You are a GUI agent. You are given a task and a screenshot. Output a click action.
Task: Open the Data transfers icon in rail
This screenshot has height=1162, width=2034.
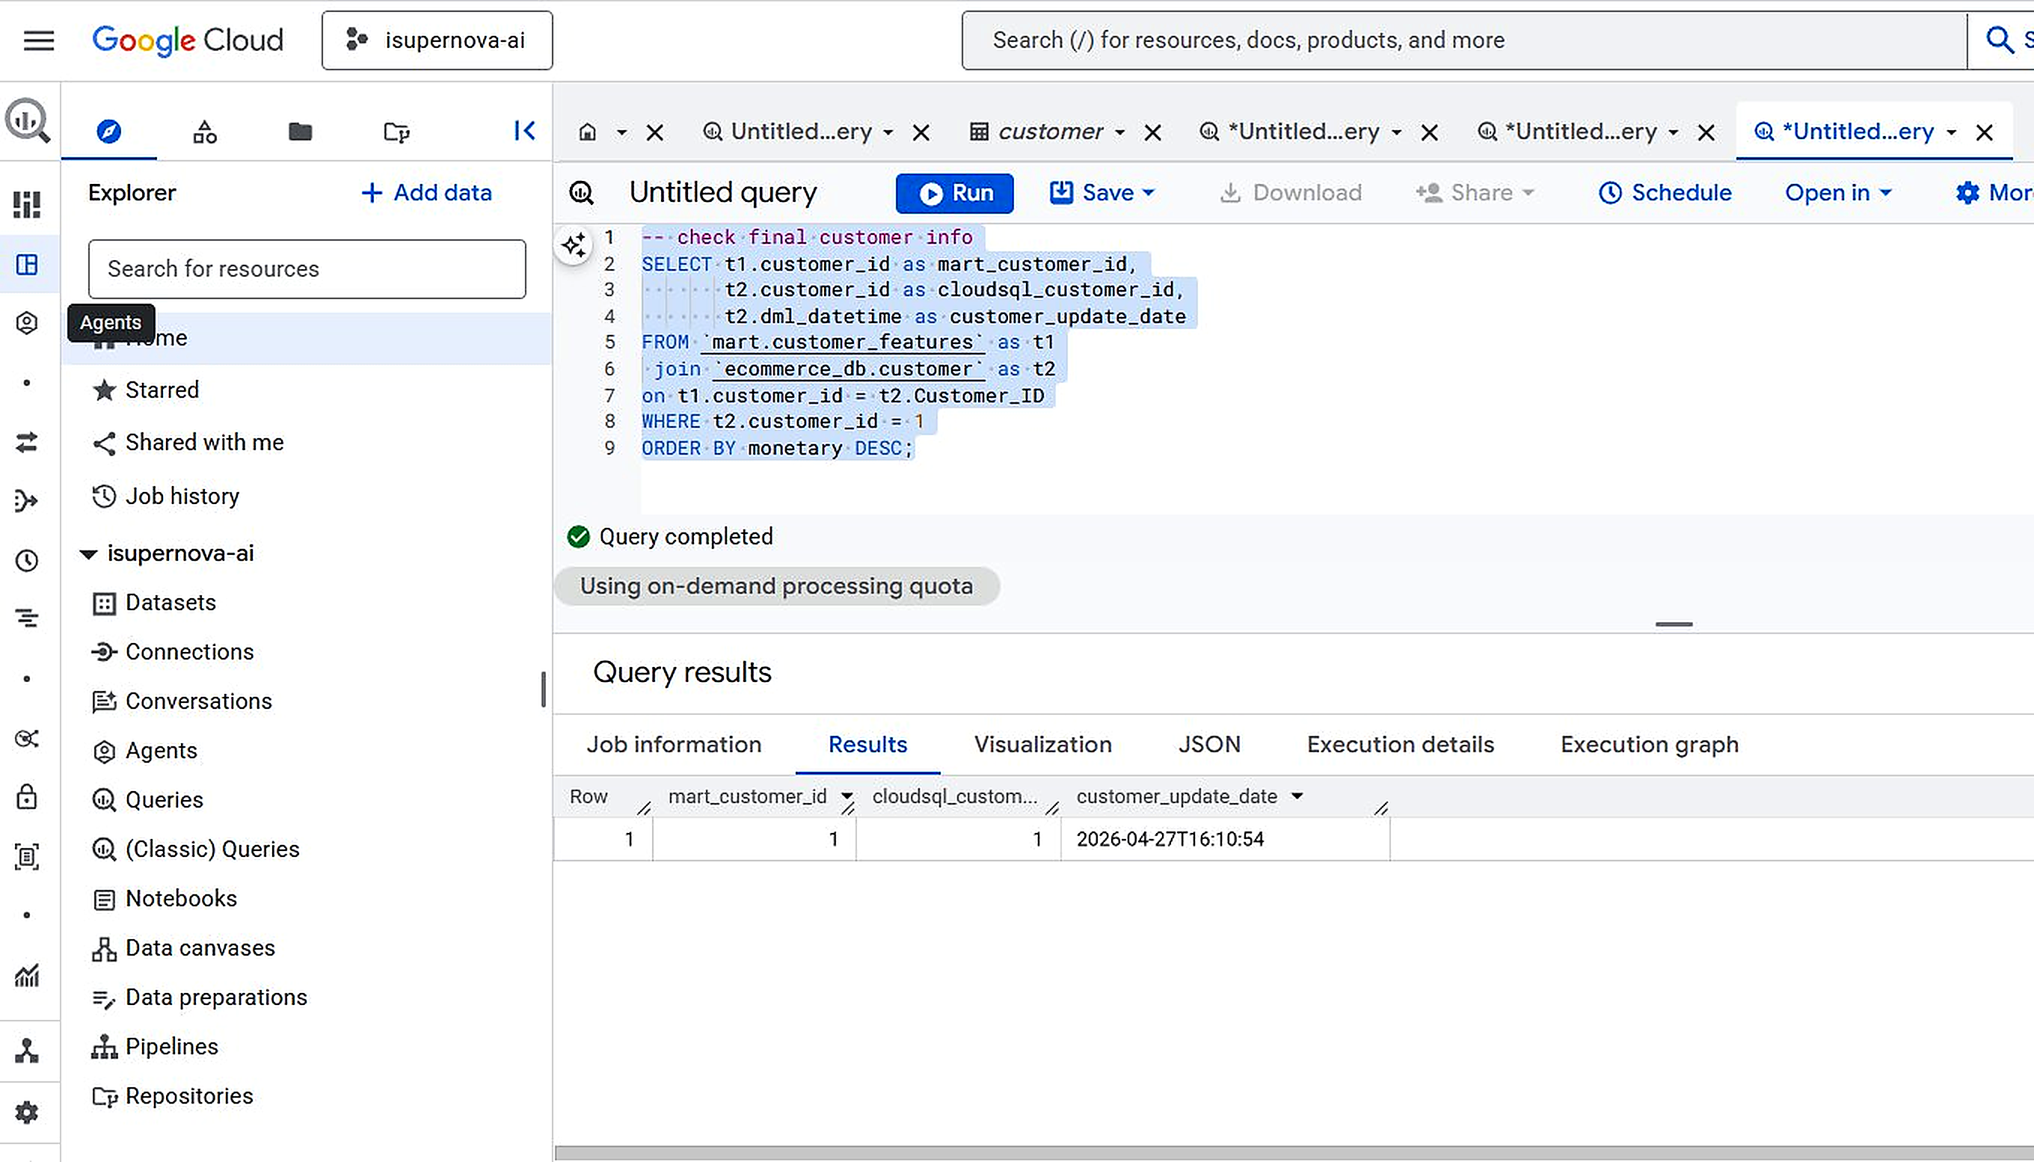tap(27, 441)
